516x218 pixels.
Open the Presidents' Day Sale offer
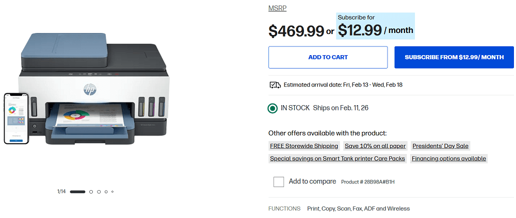tap(441, 146)
